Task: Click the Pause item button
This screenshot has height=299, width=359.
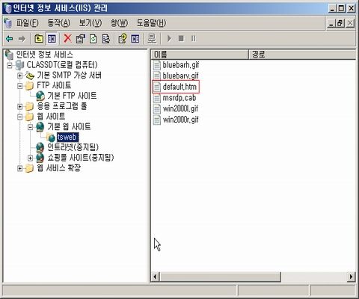Action: coord(194,39)
